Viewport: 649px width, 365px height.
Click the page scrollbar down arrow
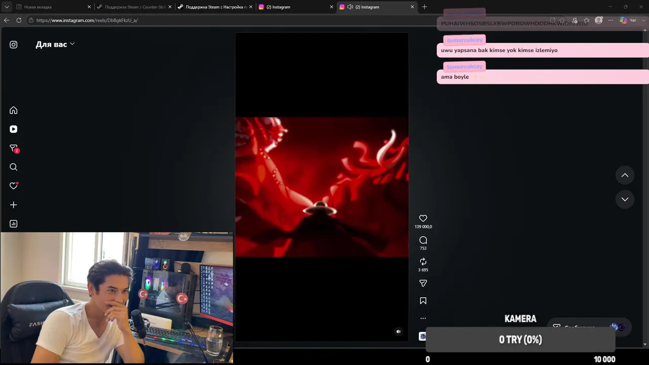coord(645,345)
